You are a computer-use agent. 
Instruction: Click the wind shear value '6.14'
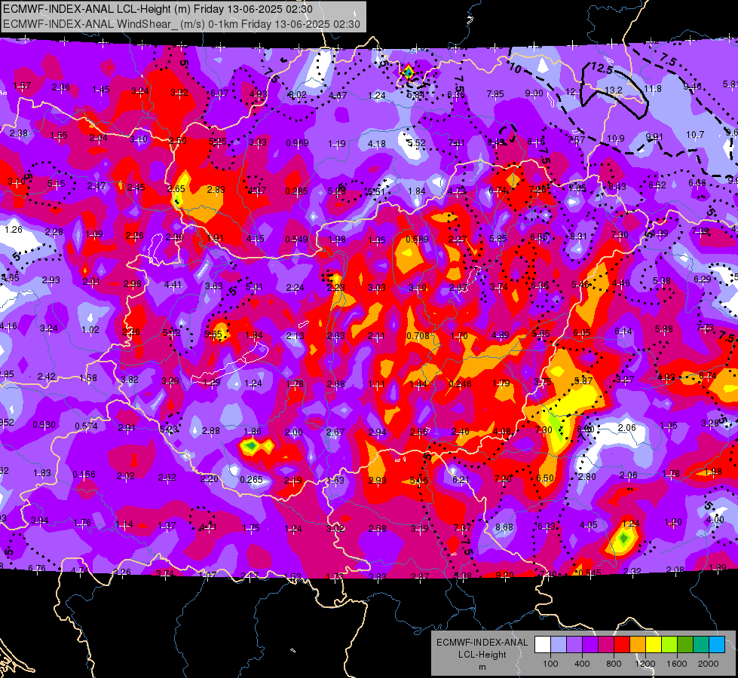tap(623, 331)
